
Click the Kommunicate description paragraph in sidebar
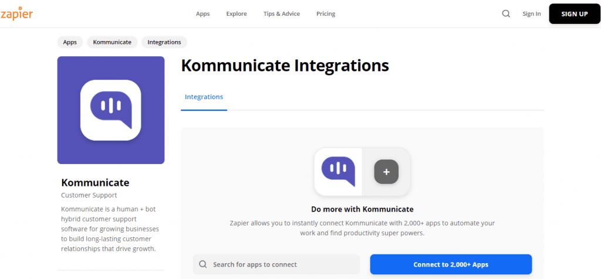click(x=110, y=229)
